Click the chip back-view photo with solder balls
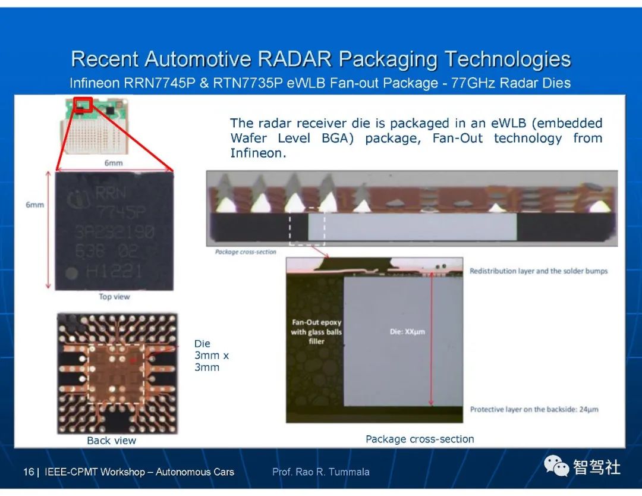This screenshot has height=496, width=642. pos(118,373)
